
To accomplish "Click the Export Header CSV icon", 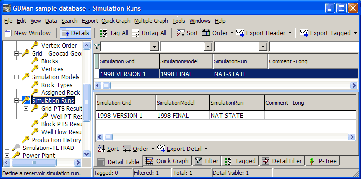I will (240, 33).
